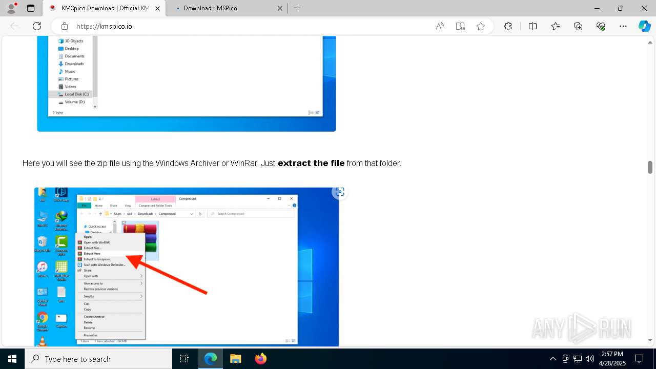
Task: Open the notification center
Action: click(639, 359)
